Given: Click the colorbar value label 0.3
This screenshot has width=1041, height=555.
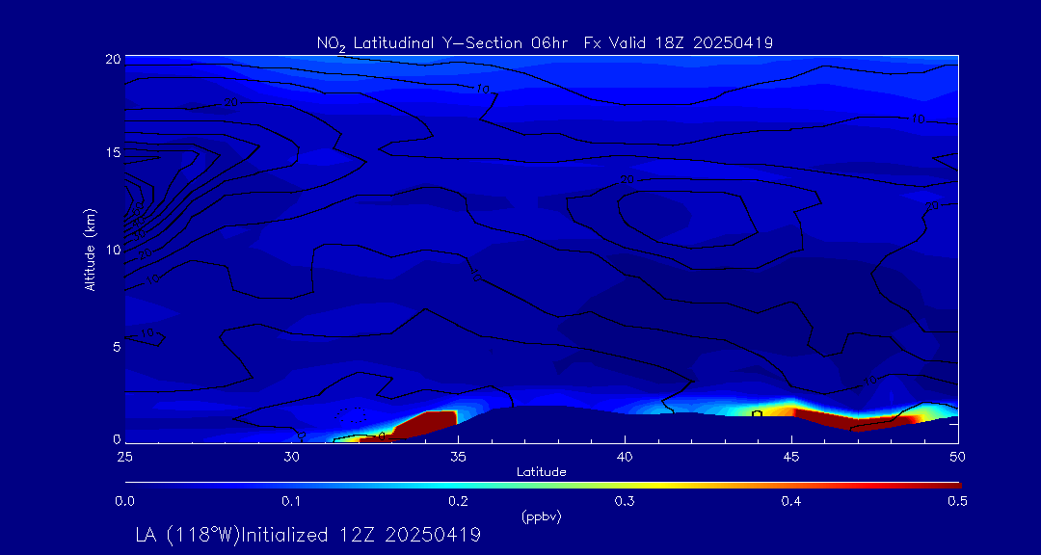Looking at the screenshot, I should click(x=625, y=502).
